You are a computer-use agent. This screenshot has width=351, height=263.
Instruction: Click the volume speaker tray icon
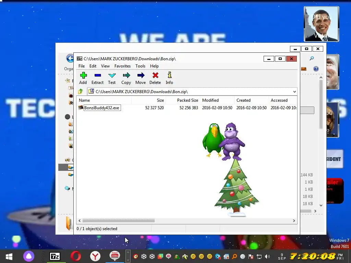coord(267,256)
